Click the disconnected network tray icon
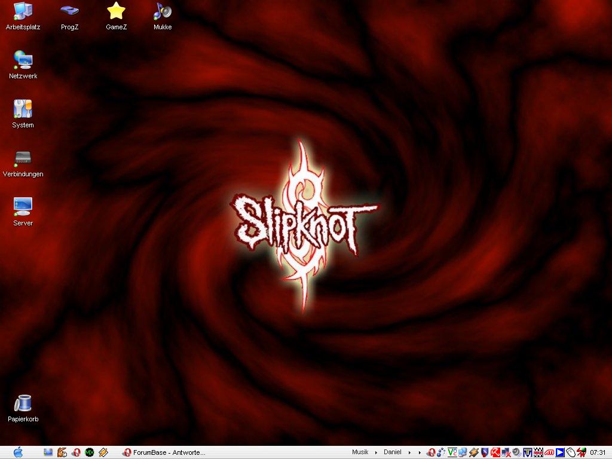The image size is (612, 459). (x=506, y=452)
